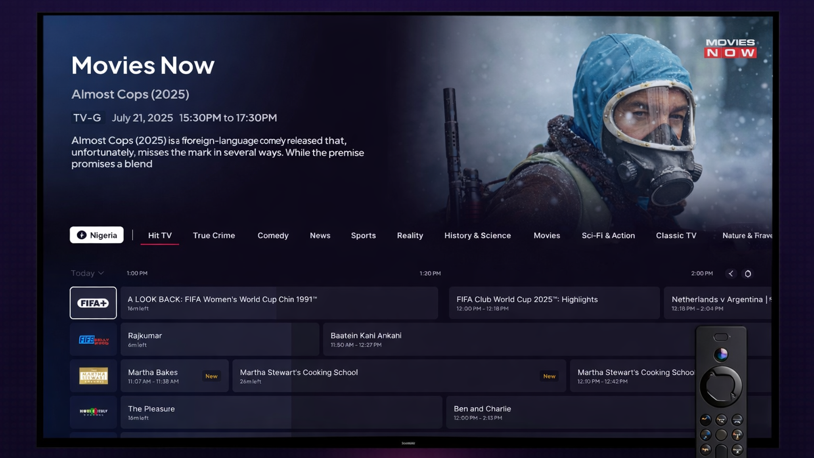
Task: Select the Martha Bakes program
Action: [x=175, y=376]
